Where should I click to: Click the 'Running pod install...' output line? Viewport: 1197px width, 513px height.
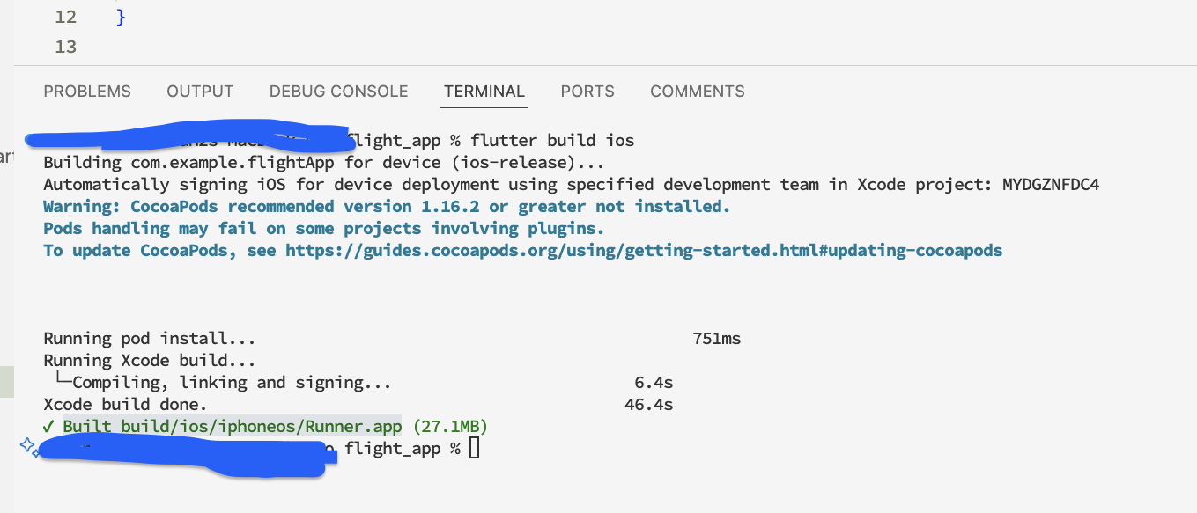pos(150,339)
